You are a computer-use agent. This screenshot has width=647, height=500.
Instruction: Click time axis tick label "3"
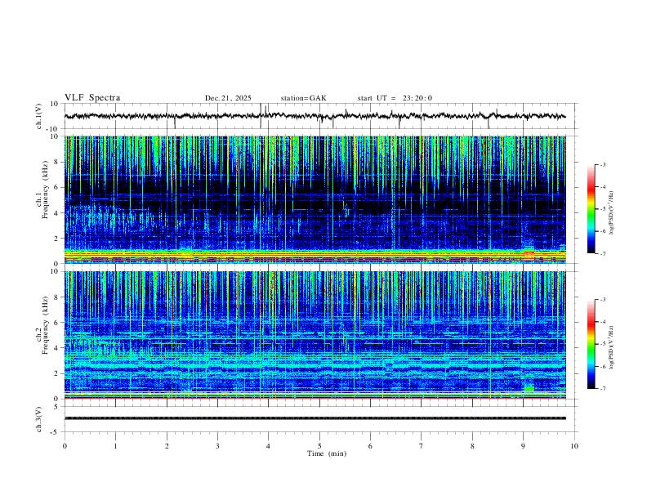click(x=217, y=446)
